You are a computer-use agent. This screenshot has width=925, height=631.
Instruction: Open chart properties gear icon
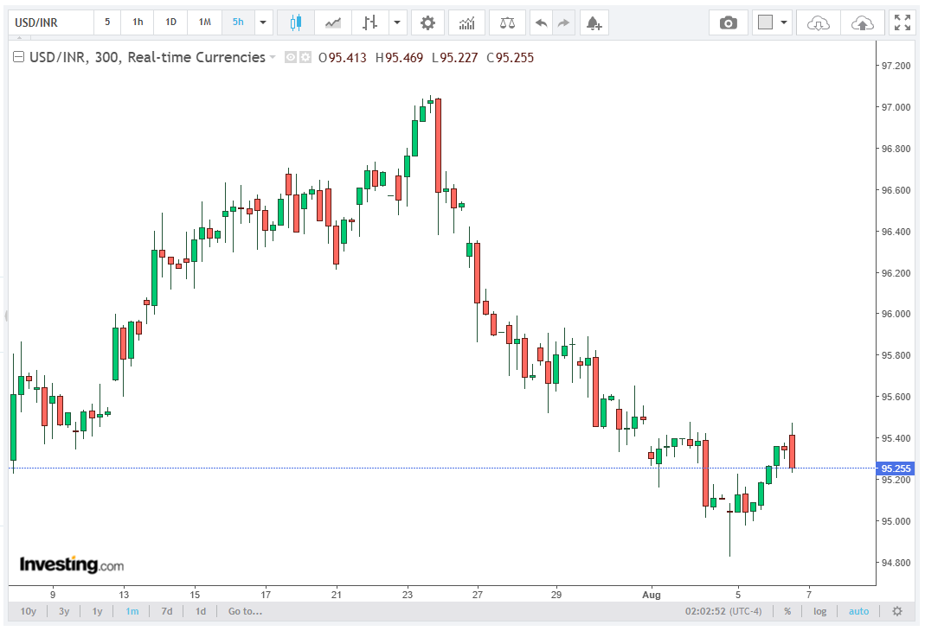pyautogui.click(x=427, y=23)
